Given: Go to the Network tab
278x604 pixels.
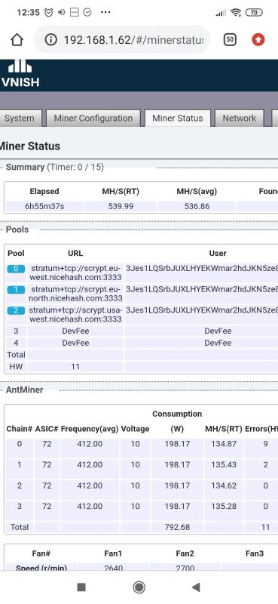Looking at the screenshot, I should 239,119.
